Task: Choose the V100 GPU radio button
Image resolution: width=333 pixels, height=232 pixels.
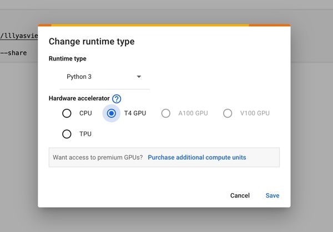Action: [x=228, y=113]
